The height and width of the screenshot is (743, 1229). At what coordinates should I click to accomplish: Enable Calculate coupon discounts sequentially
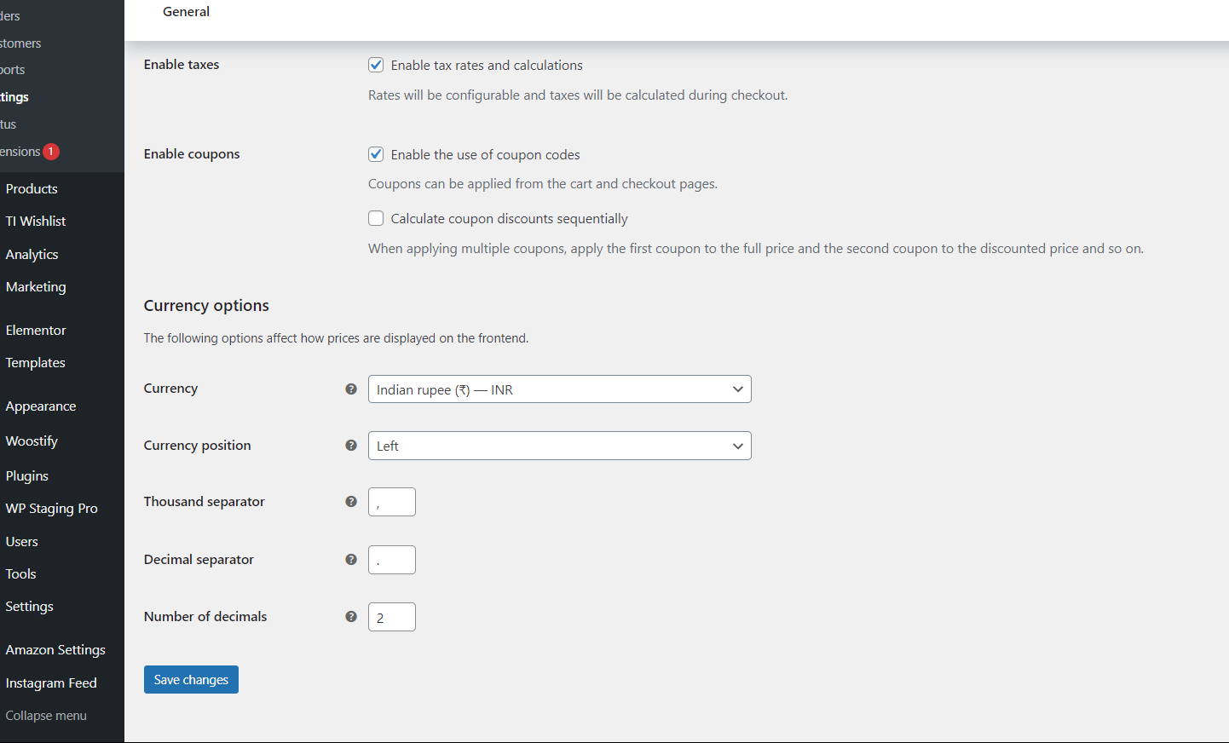tap(376, 218)
